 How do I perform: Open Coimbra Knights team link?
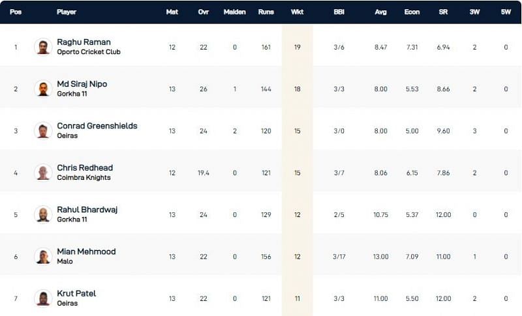coord(84,178)
